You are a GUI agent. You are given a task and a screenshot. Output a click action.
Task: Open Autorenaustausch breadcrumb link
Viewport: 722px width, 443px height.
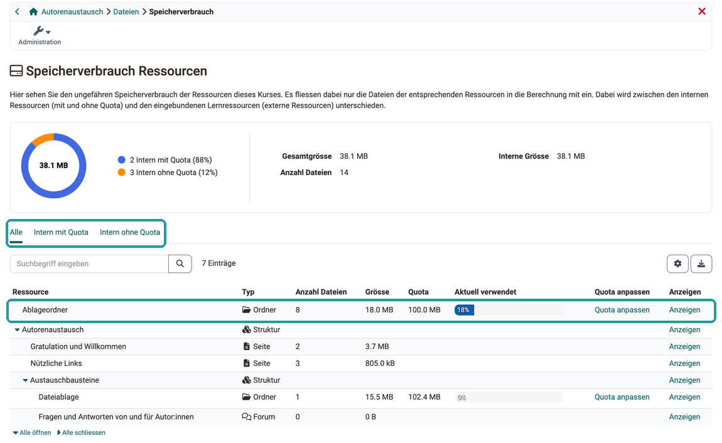(72, 11)
